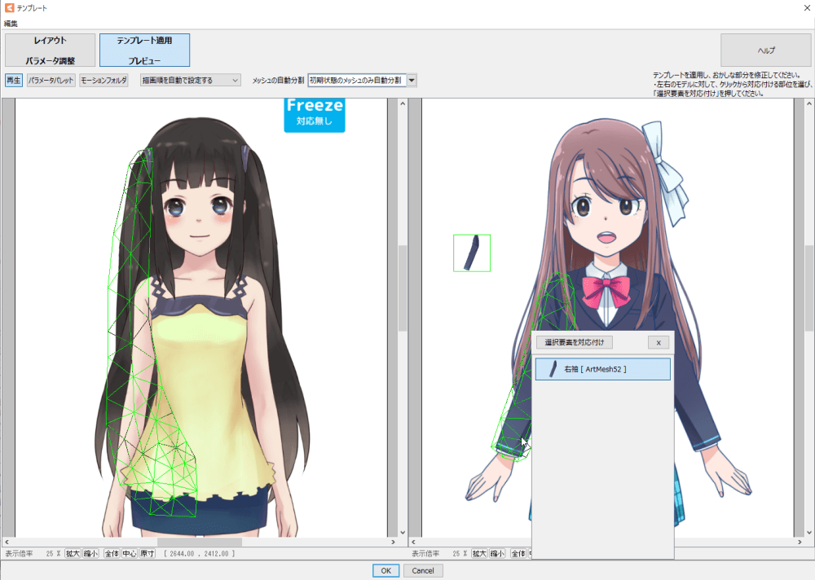Click the left view 25 % zoom value
The image size is (815, 580).
pos(53,554)
